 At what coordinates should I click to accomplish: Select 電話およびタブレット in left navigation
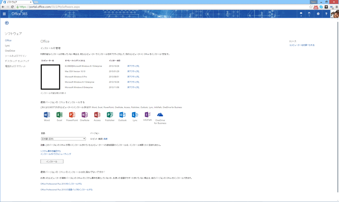(x=15, y=66)
